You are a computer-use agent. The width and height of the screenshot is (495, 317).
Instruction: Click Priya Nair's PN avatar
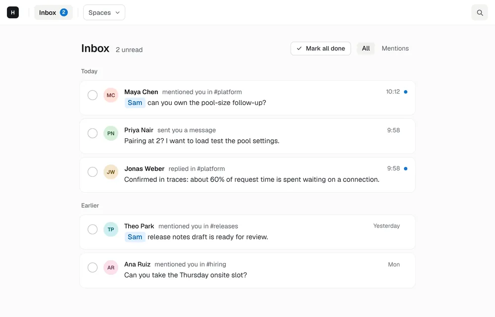[111, 133]
